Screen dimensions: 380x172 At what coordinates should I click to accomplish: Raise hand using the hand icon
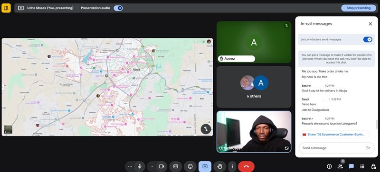[219, 166]
